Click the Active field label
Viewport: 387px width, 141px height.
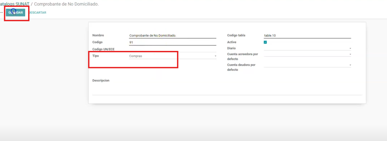pos(232,42)
